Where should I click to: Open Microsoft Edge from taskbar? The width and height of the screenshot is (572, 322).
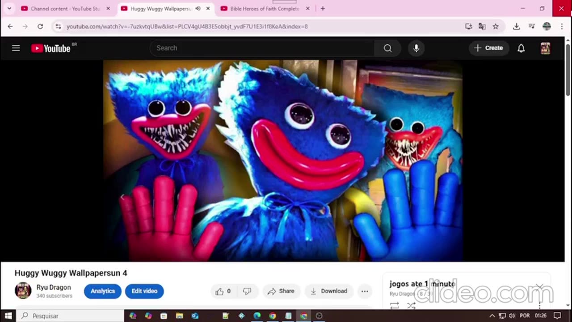tap(257, 316)
